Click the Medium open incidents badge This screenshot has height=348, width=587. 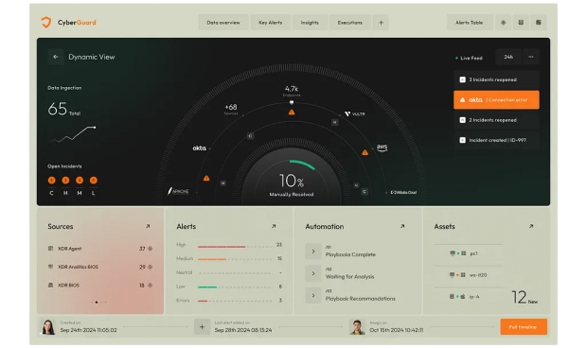click(x=80, y=181)
